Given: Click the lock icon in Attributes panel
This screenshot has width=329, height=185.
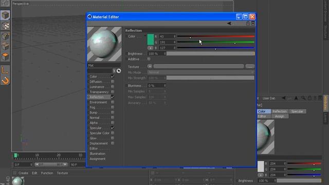Looking at the screenshot, I should pos(309,98).
